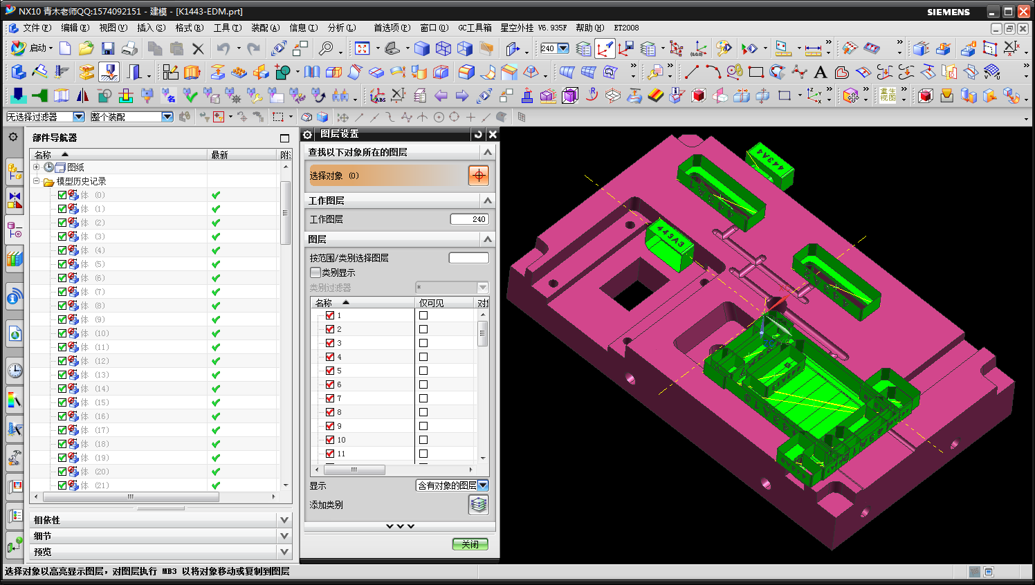This screenshot has height=585, width=1035.
Task: Open the 分析(L) menu
Action: click(342, 28)
